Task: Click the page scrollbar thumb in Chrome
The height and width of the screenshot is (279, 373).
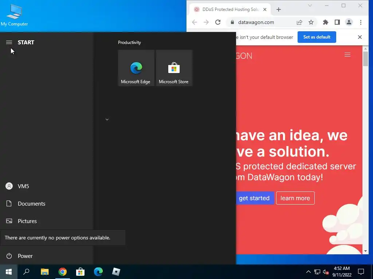Action: [x=365, y=59]
